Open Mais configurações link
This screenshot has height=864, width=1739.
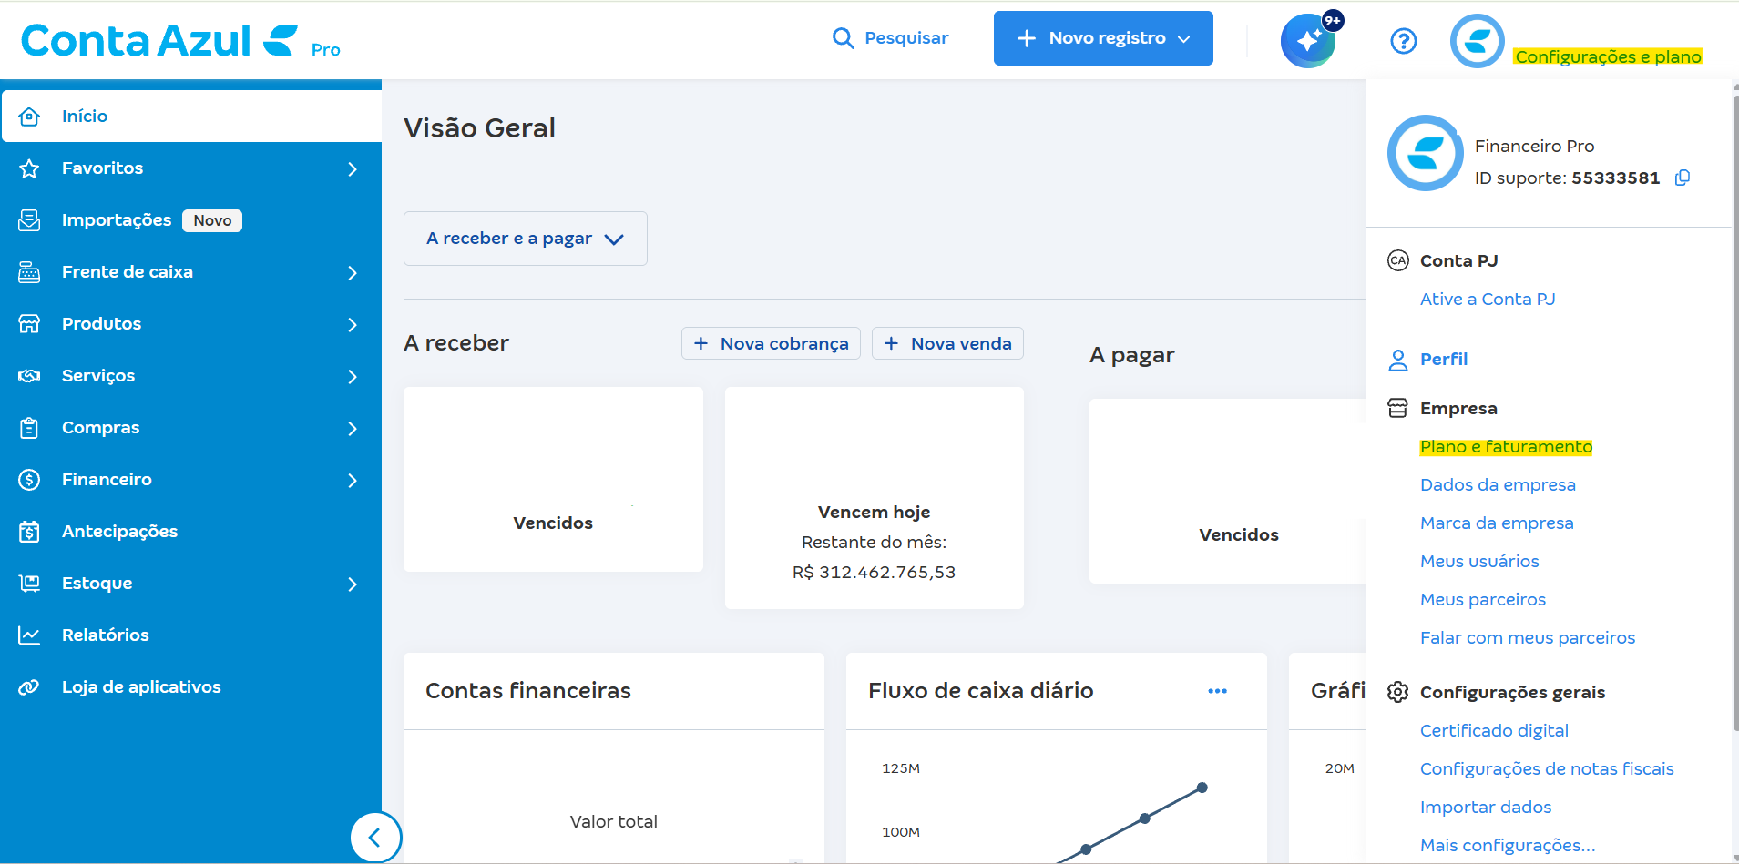pyautogui.click(x=1508, y=846)
